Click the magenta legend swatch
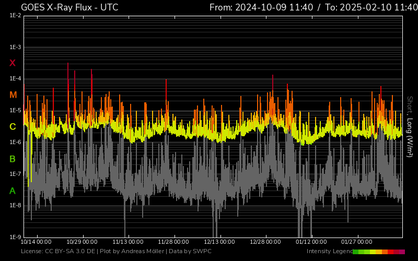 (402, 252)
